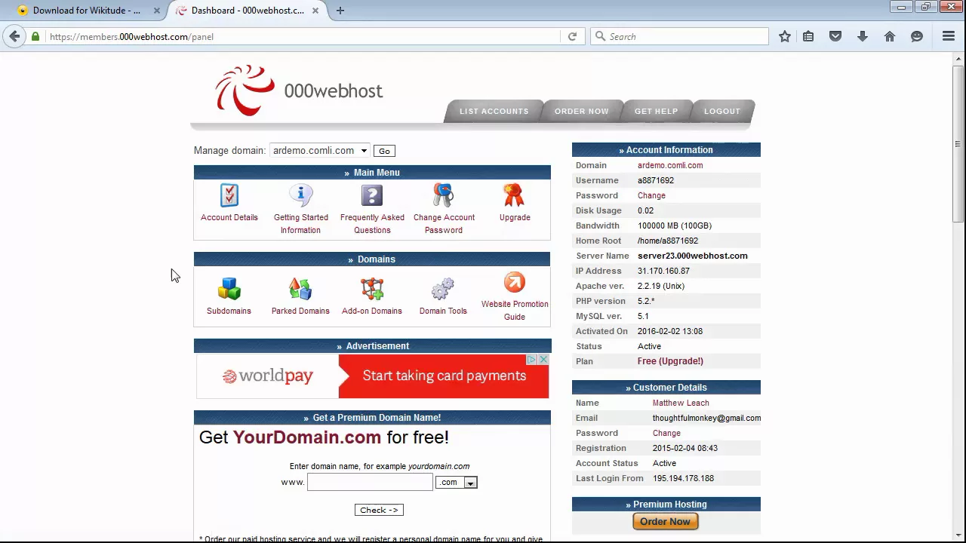This screenshot has height=543, width=966.
Task: Click the Pocket icon in toolbar
Action: pyautogui.click(x=835, y=36)
